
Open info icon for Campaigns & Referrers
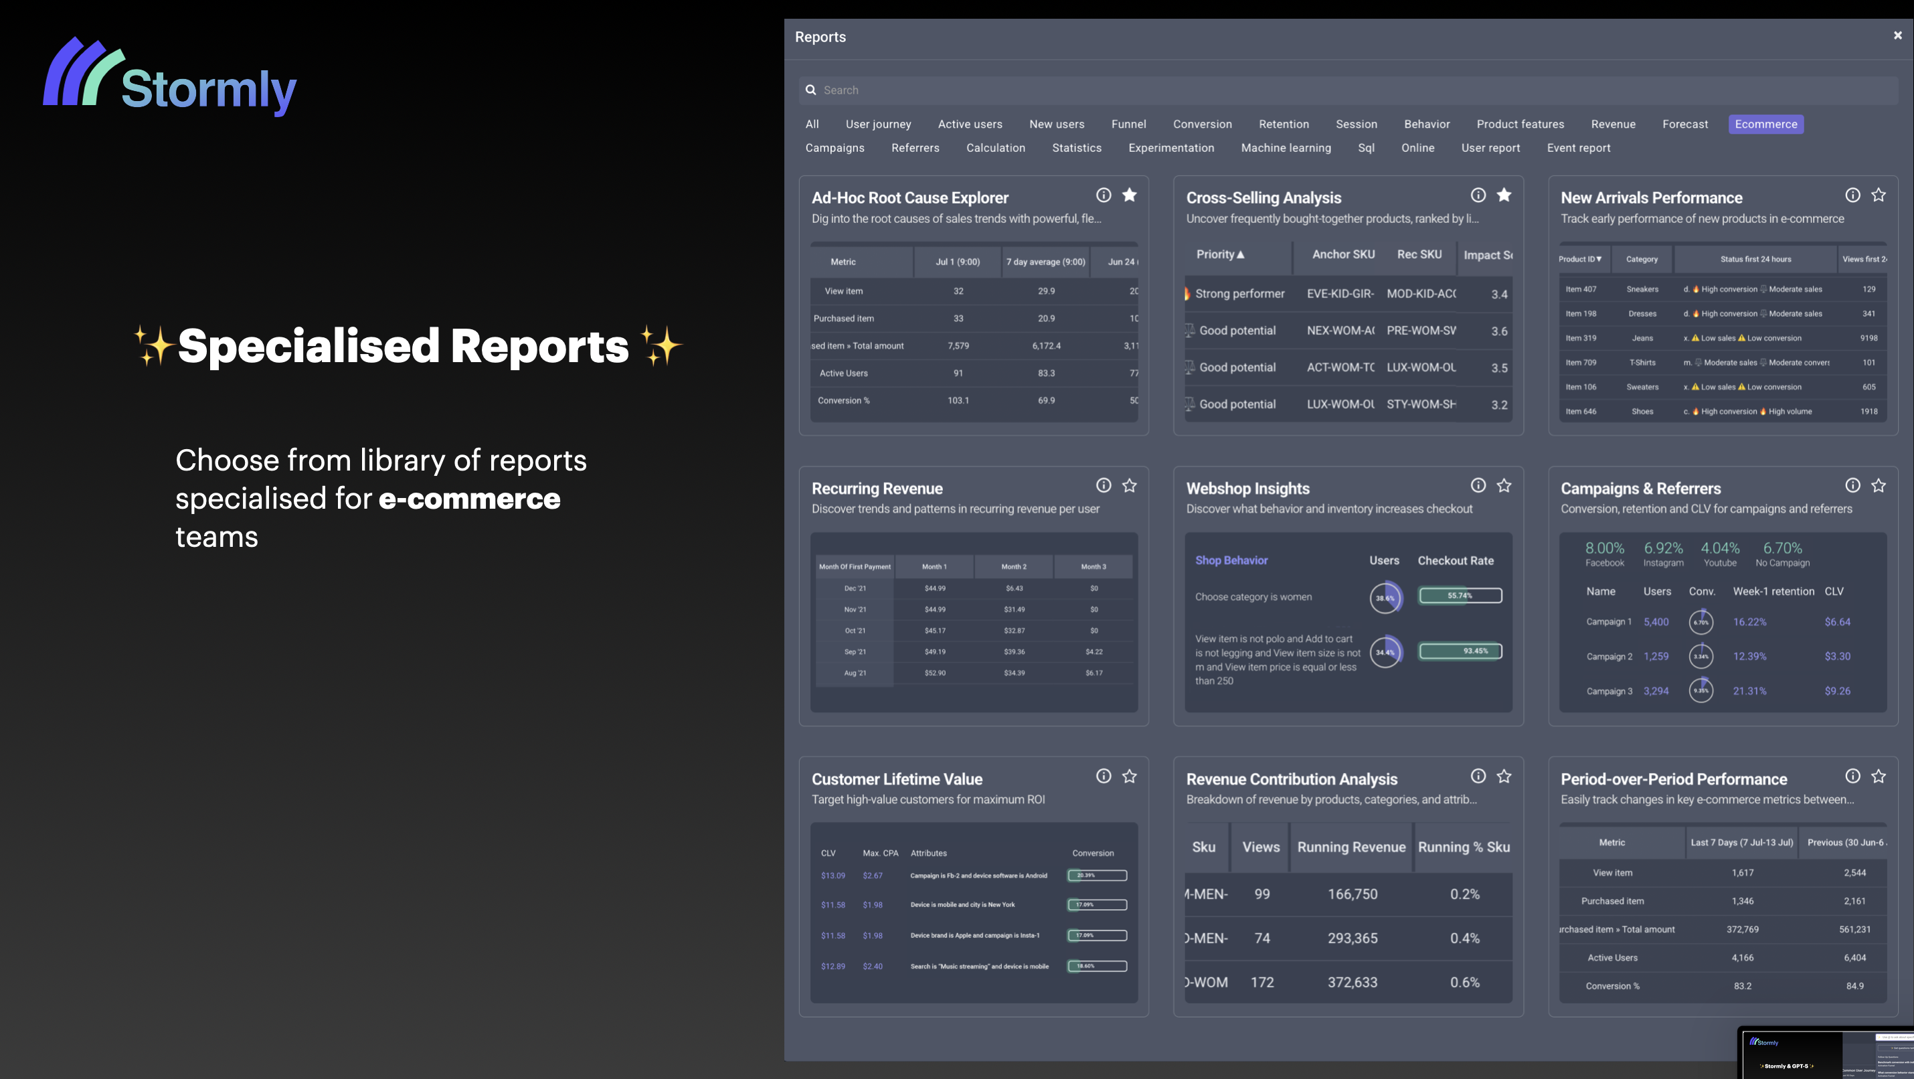1852,485
